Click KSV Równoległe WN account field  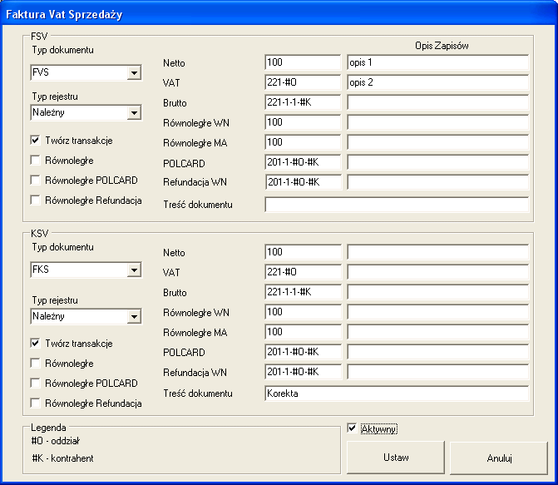pos(303,312)
